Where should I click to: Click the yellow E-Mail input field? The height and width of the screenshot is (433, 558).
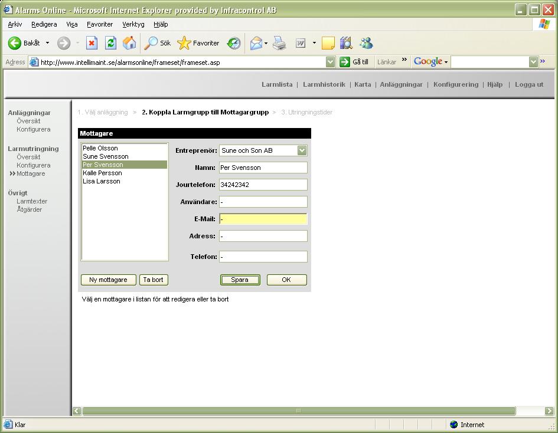coord(263,219)
